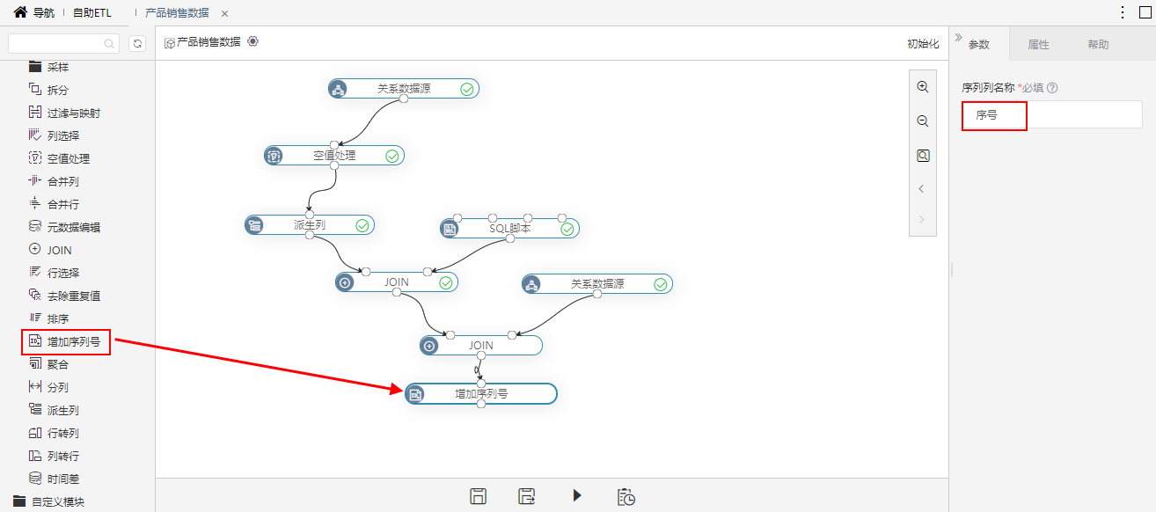Switch to the 属性 tab
This screenshot has height=512, width=1156.
pyautogui.click(x=1038, y=44)
